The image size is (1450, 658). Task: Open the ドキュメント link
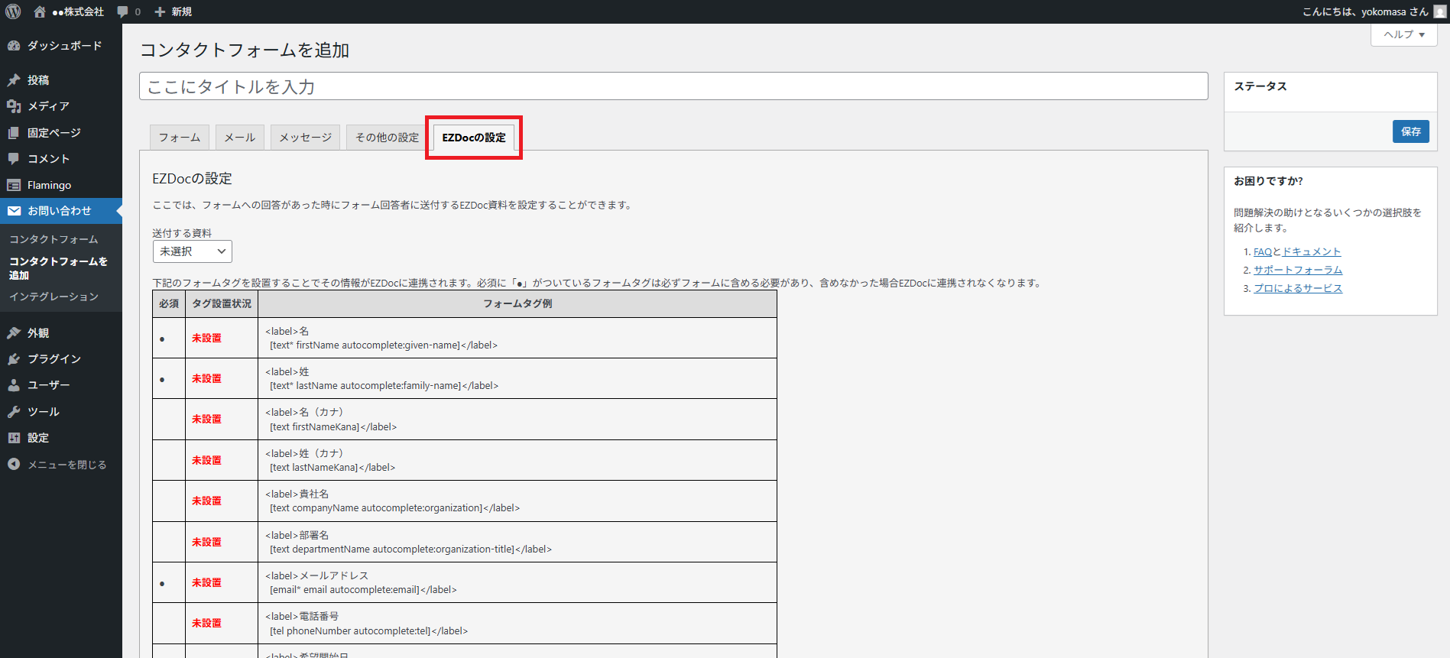(1312, 251)
